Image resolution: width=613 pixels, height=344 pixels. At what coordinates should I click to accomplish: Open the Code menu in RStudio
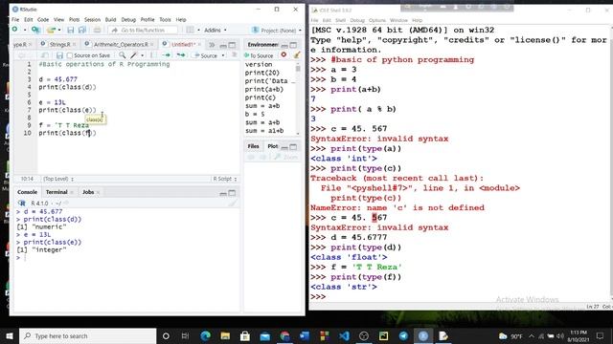click(43, 19)
